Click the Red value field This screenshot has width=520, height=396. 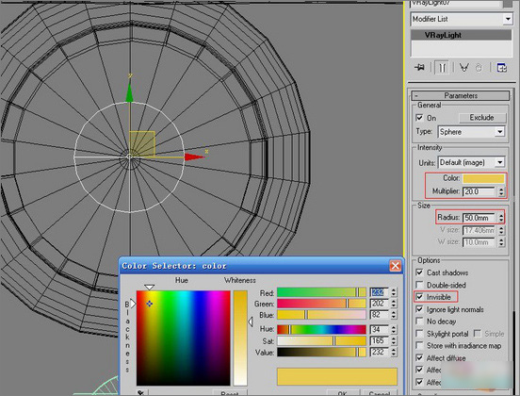coord(379,292)
